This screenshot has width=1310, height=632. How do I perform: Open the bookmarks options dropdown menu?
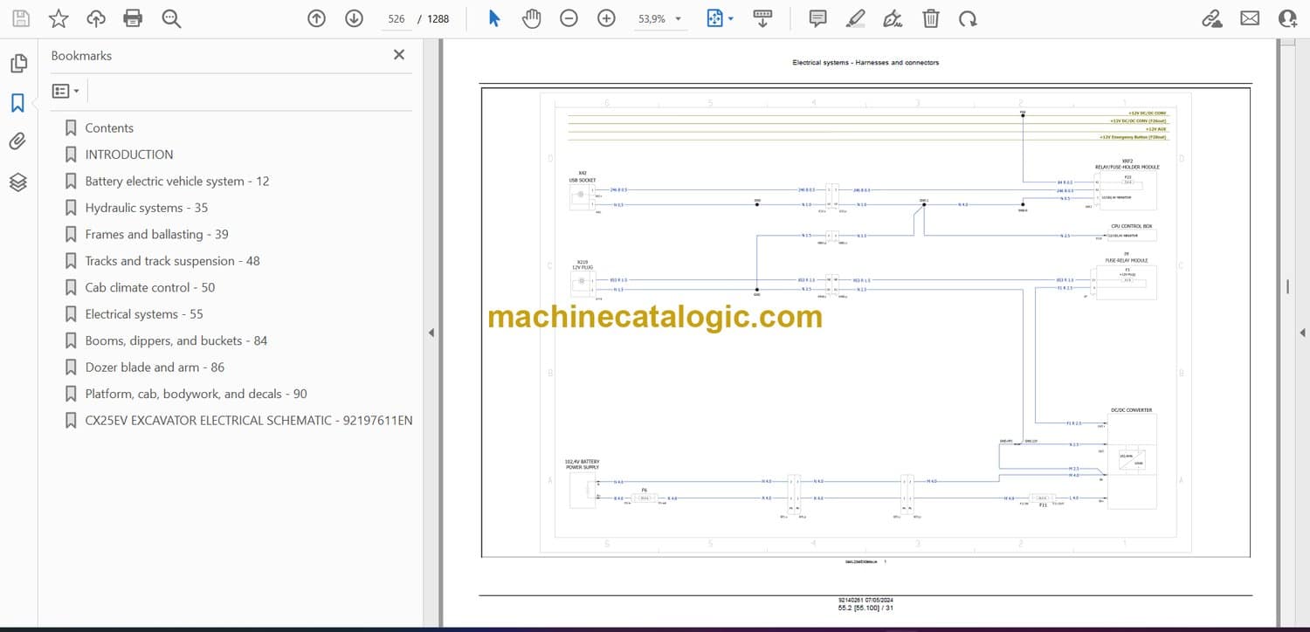[65, 91]
